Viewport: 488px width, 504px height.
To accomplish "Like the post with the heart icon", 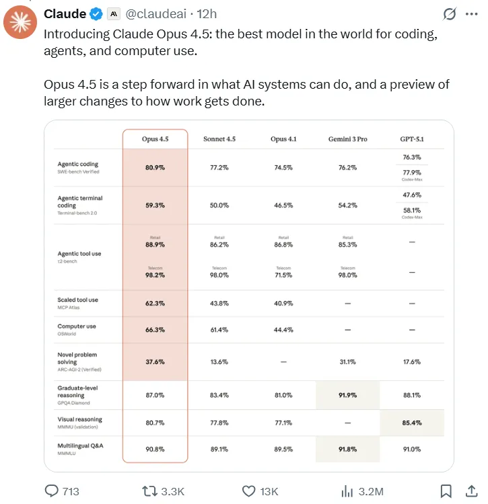I will click(249, 491).
